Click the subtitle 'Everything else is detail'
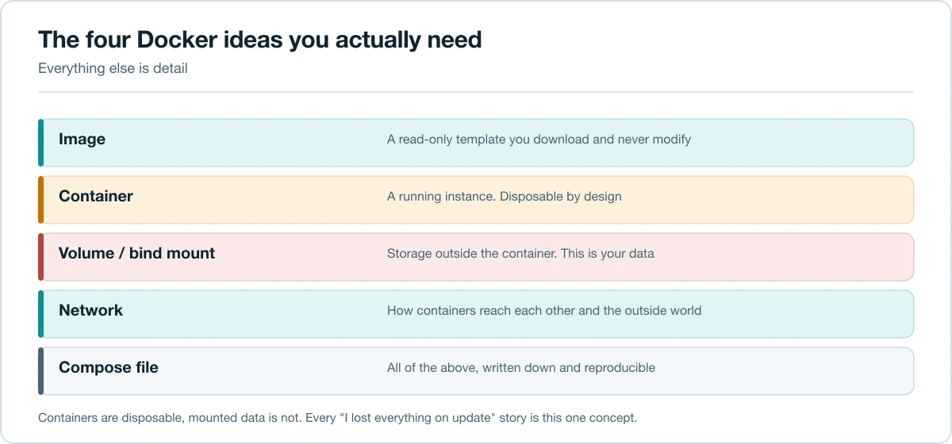The image size is (952, 444). tap(113, 68)
